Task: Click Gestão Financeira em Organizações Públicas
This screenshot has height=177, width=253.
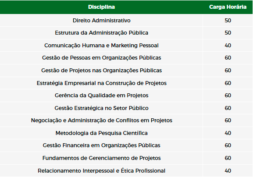Action: 101,145
